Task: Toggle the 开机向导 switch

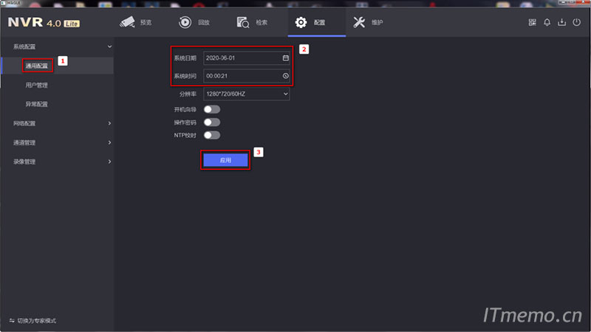Action: pyautogui.click(x=212, y=109)
